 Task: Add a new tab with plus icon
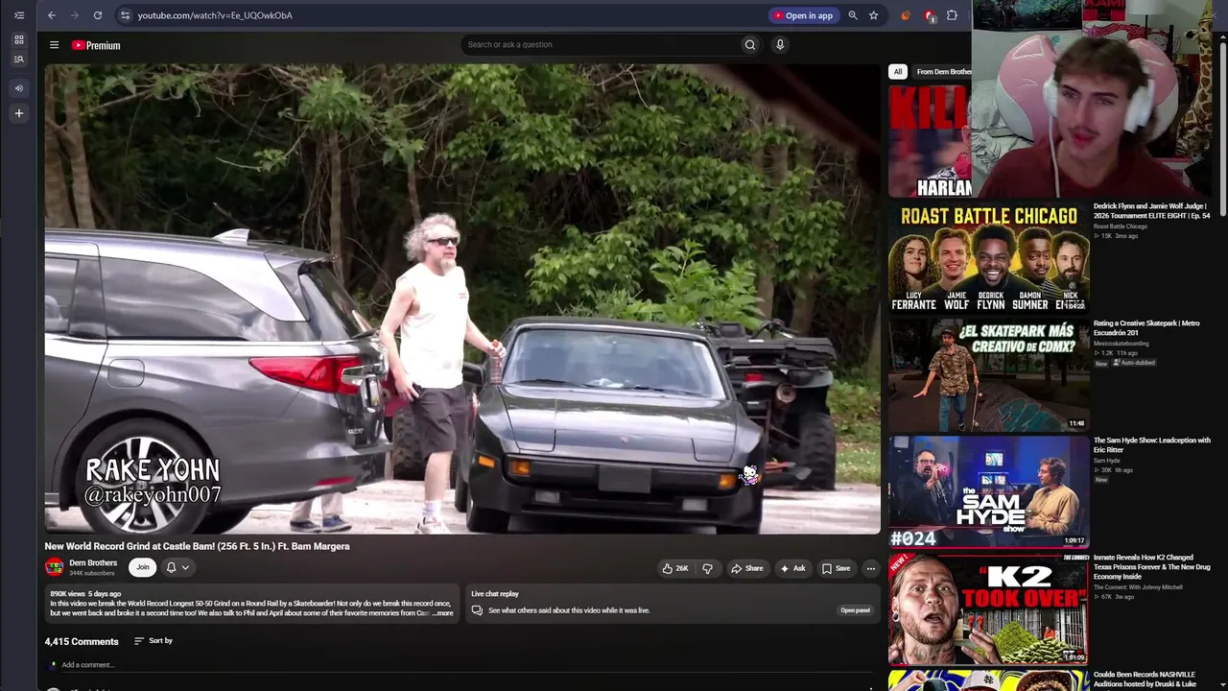(19, 113)
